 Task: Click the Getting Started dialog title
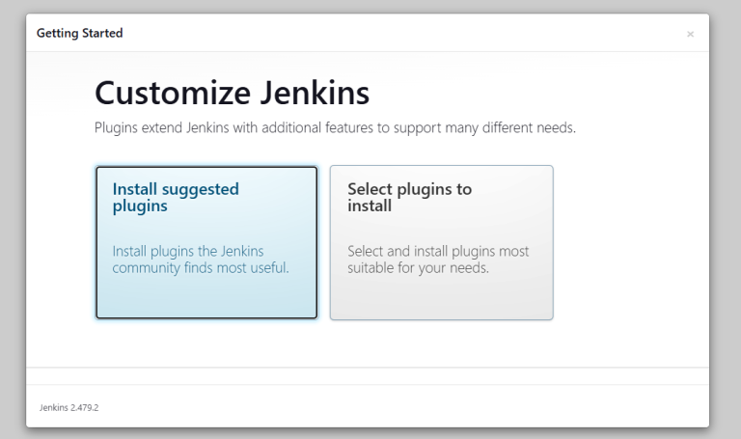click(79, 34)
